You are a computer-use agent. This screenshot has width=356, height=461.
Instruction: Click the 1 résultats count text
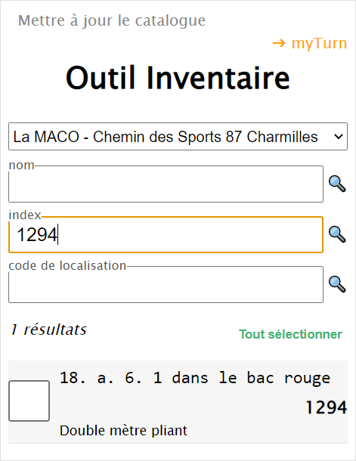tap(48, 330)
